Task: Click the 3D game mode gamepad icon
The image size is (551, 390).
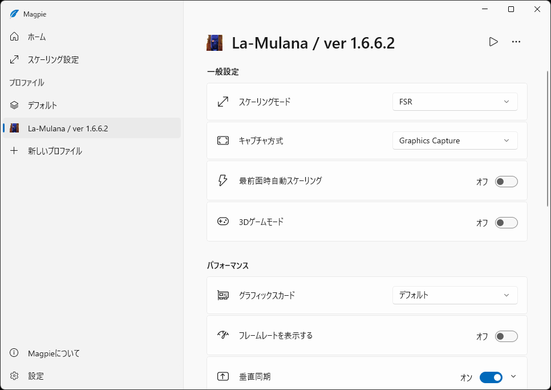Action: [222, 222]
